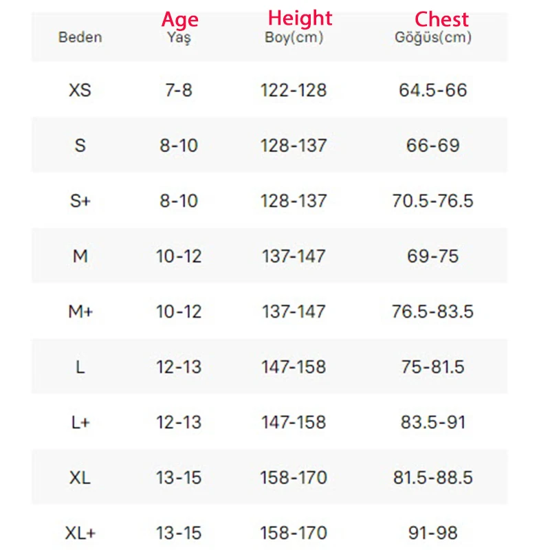
Task: Click chest value 81.5-88.5 in XL row
Action: click(x=433, y=478)
